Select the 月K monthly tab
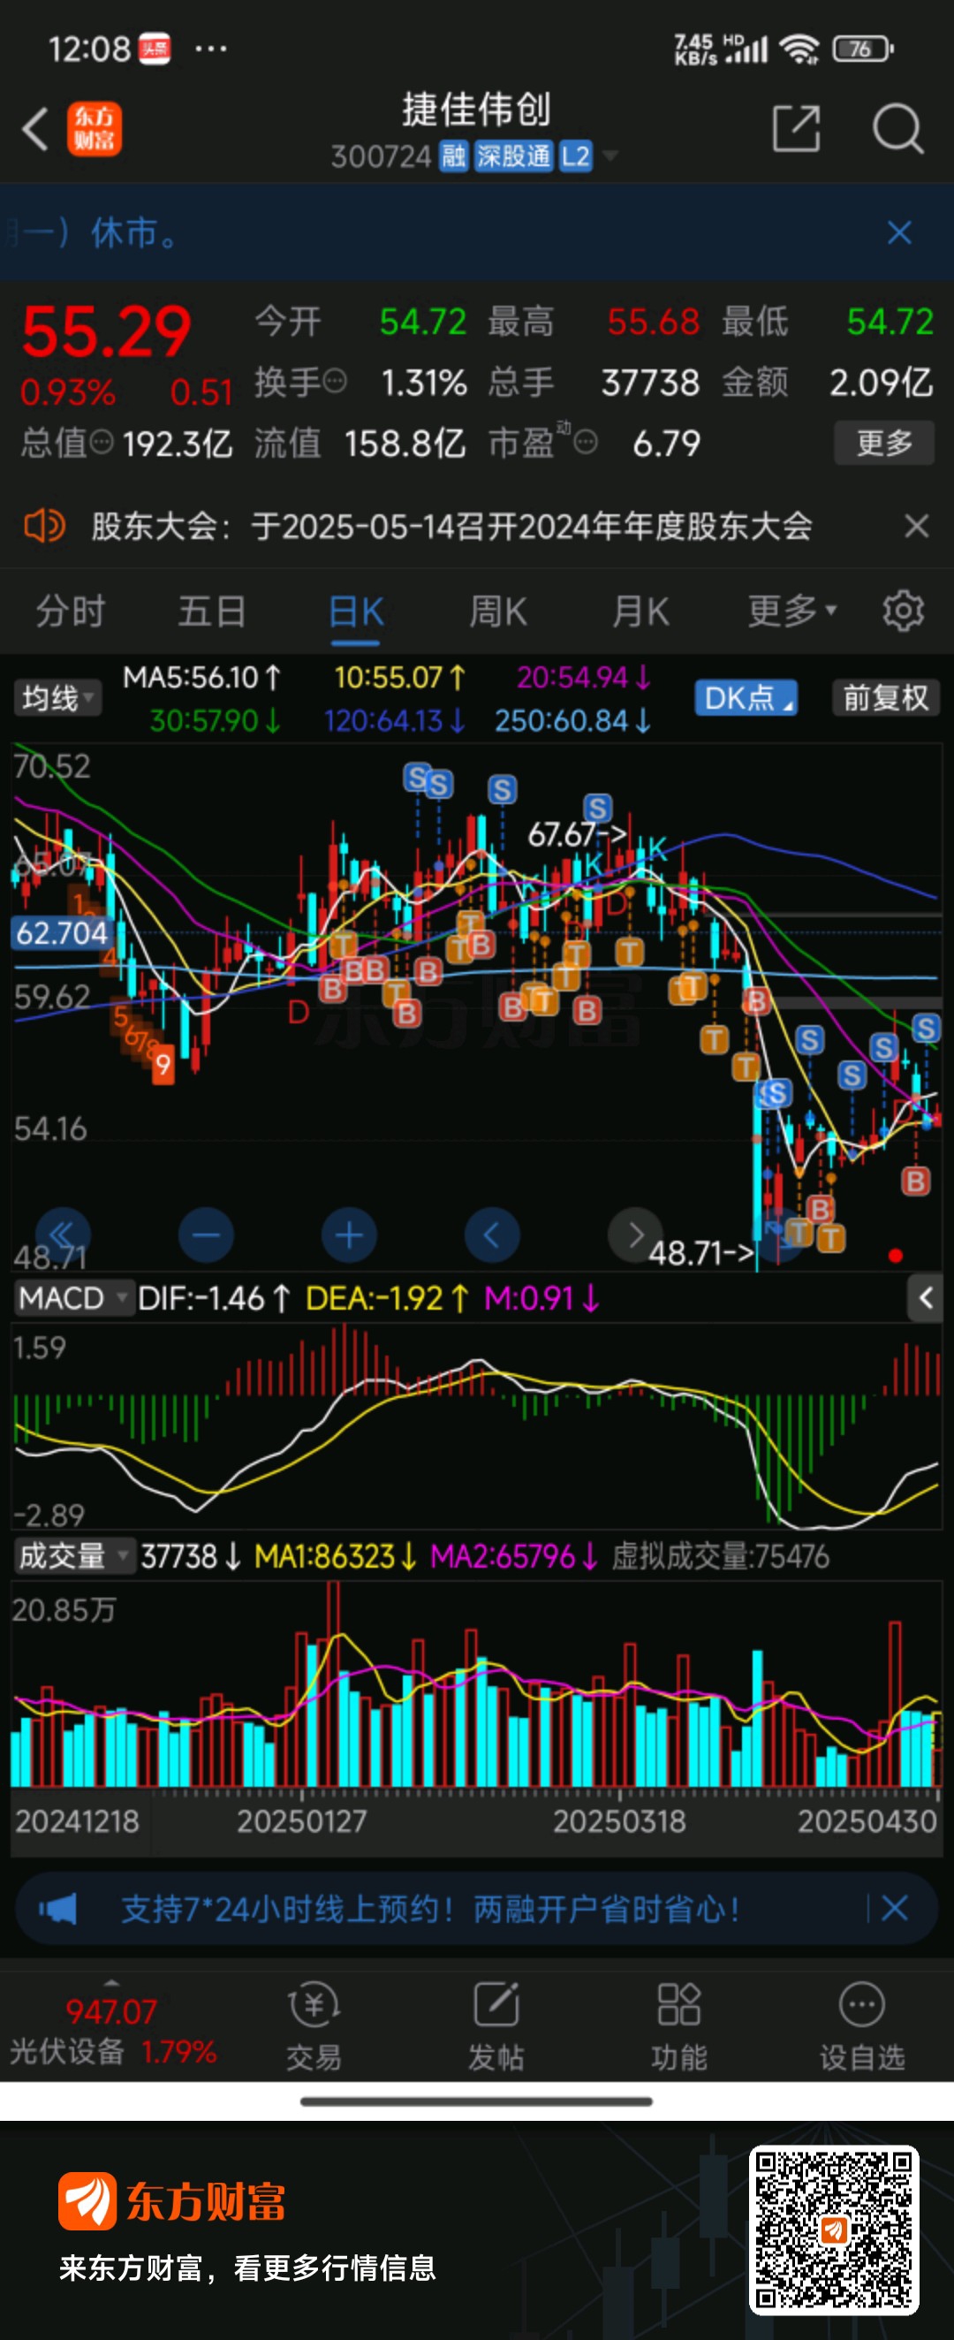This screenshot has height=2340, width=954. 640,612
